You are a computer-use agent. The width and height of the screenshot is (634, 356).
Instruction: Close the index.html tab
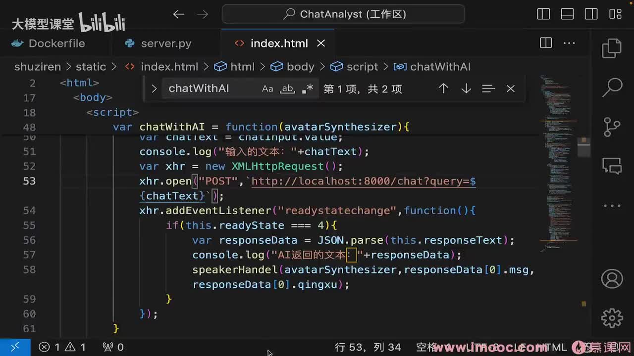[321, 44]
